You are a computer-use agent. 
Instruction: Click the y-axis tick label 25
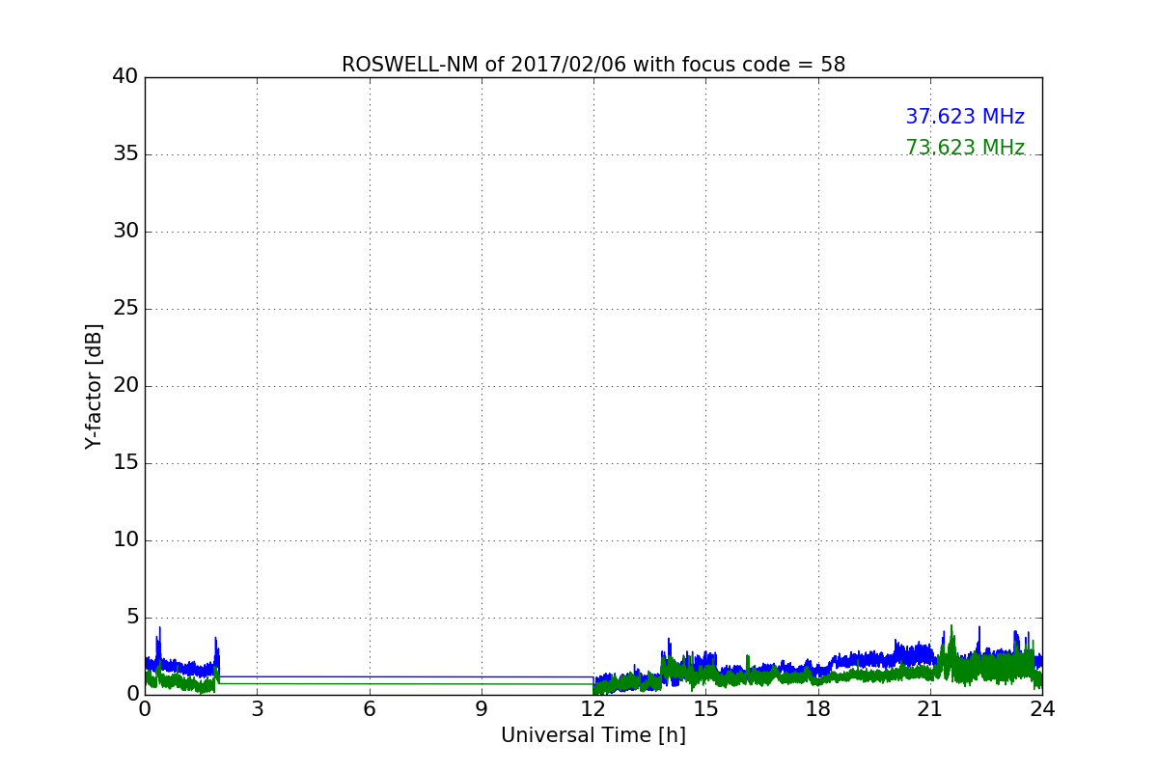(125, 309)
